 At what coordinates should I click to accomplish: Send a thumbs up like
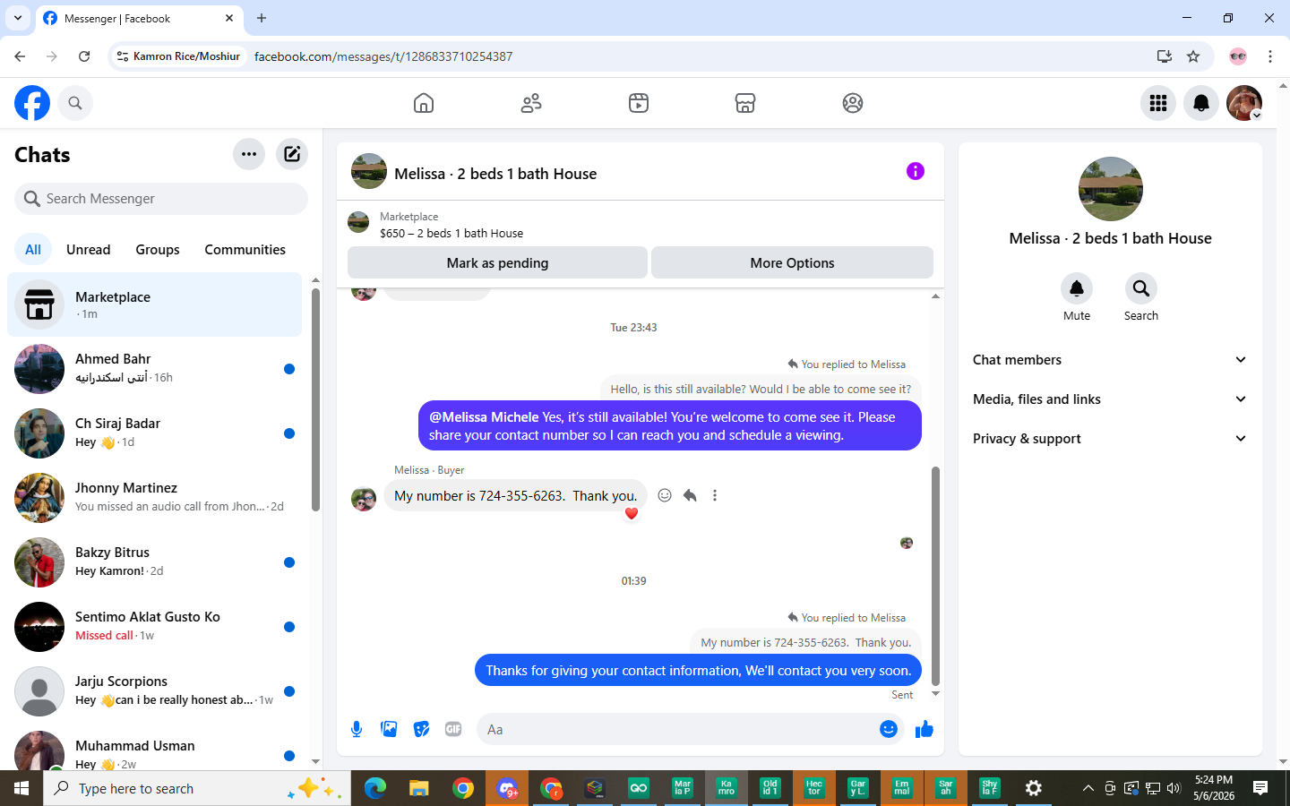tap(924, 730)
